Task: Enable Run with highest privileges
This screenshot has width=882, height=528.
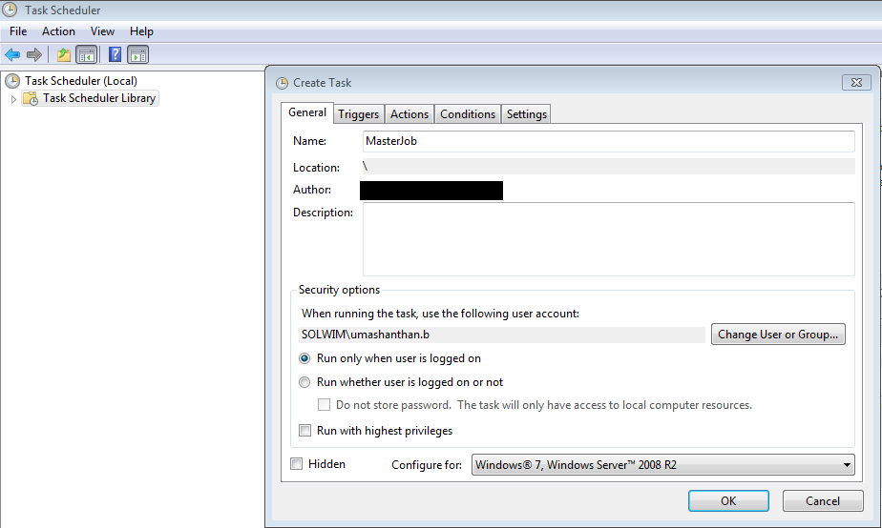Action: (304, 431)
